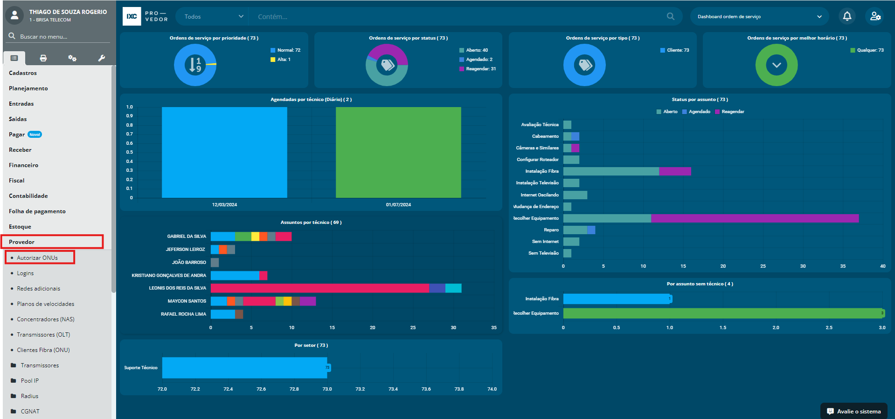Open the Todos filter dropdown
The width and height of the screenshot is (895, 419).
pyautogui.click(x=213, y=17)
